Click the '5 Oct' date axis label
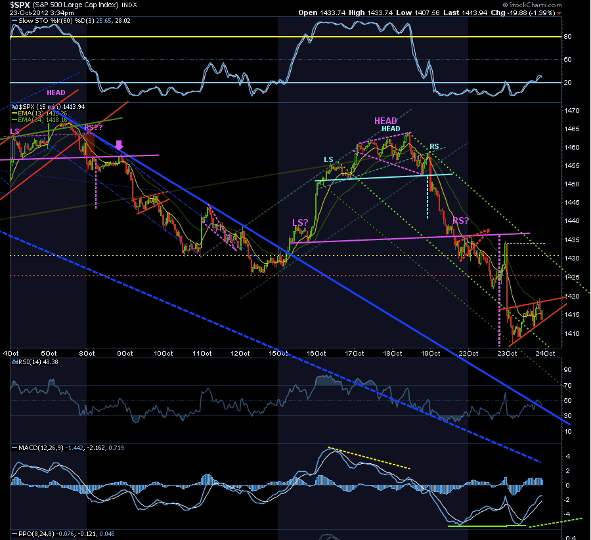Image resolution: width=591 pixels, height=540 pixels. (49, 353)
